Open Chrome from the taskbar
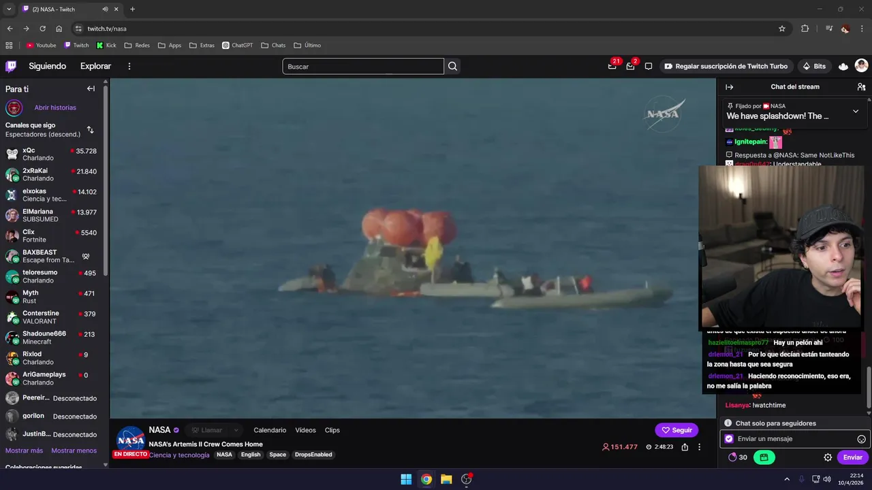The image size is (872, 490). pyautogui.click(x=426, y=479)
